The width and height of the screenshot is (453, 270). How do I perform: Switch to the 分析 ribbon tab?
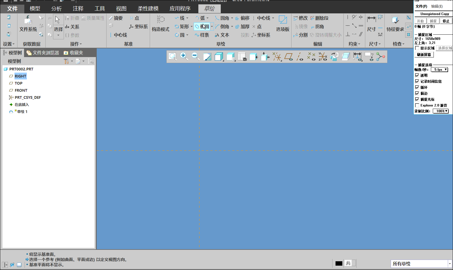[57, 9]
